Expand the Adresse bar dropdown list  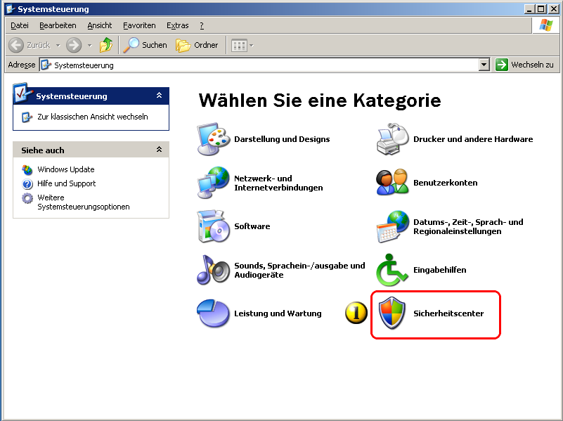tap(484, 65)
